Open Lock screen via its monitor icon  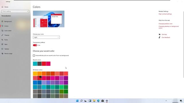tap(2, 31)
